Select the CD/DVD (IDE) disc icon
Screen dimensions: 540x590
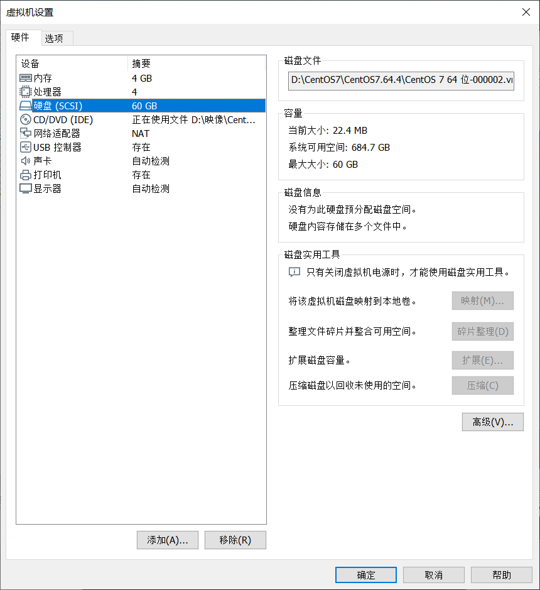[x=26, y=119]
